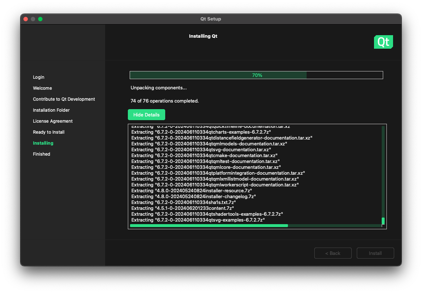Viewport: 422px width, 293px height.
Task: Minimize the Qt Setup window
Action: (33, 19)
